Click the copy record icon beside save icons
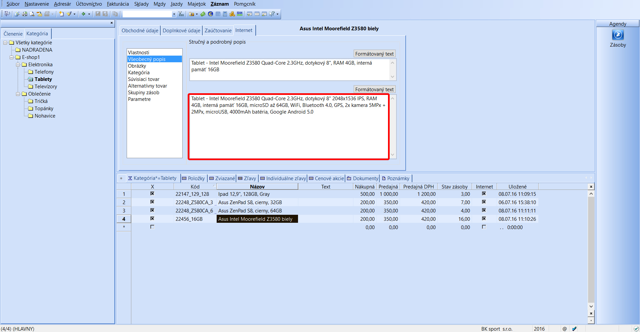 (115, 14)
